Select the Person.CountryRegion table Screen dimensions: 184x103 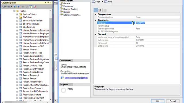point(34,69)
